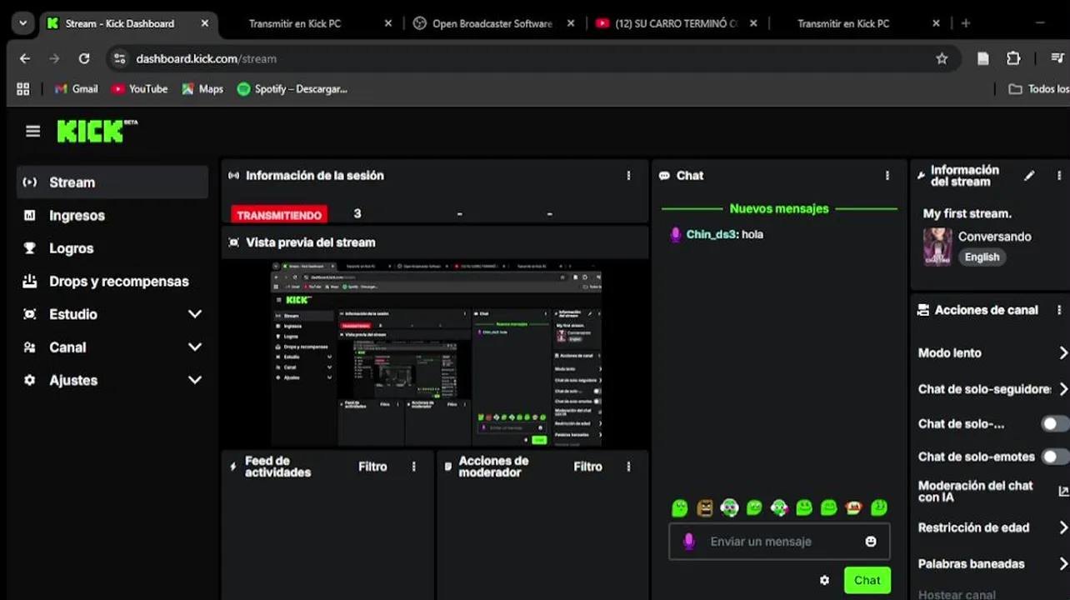Bookmark this page with star icon
1070x600 pixels.
coord(942,58)
